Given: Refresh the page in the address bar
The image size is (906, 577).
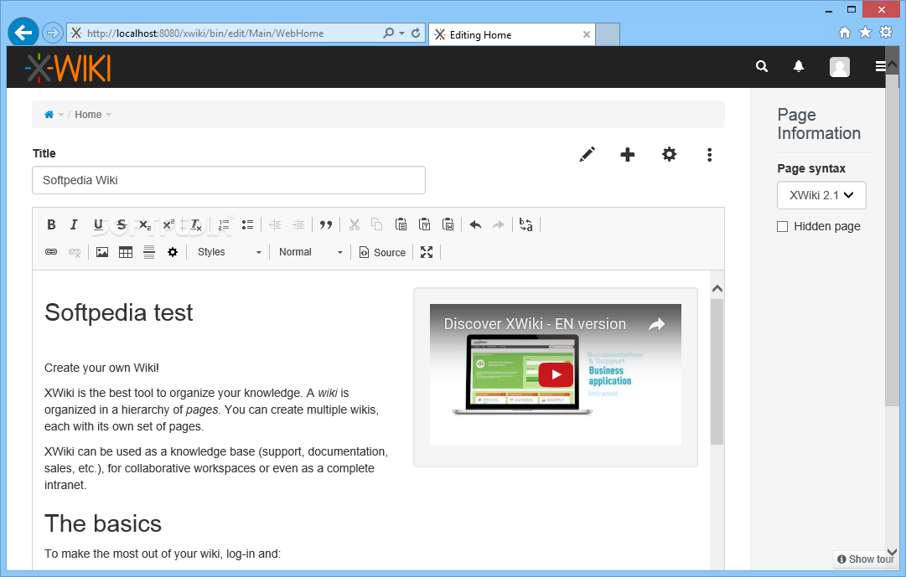Looking at the screenshot, I should [x=416, y=33].
